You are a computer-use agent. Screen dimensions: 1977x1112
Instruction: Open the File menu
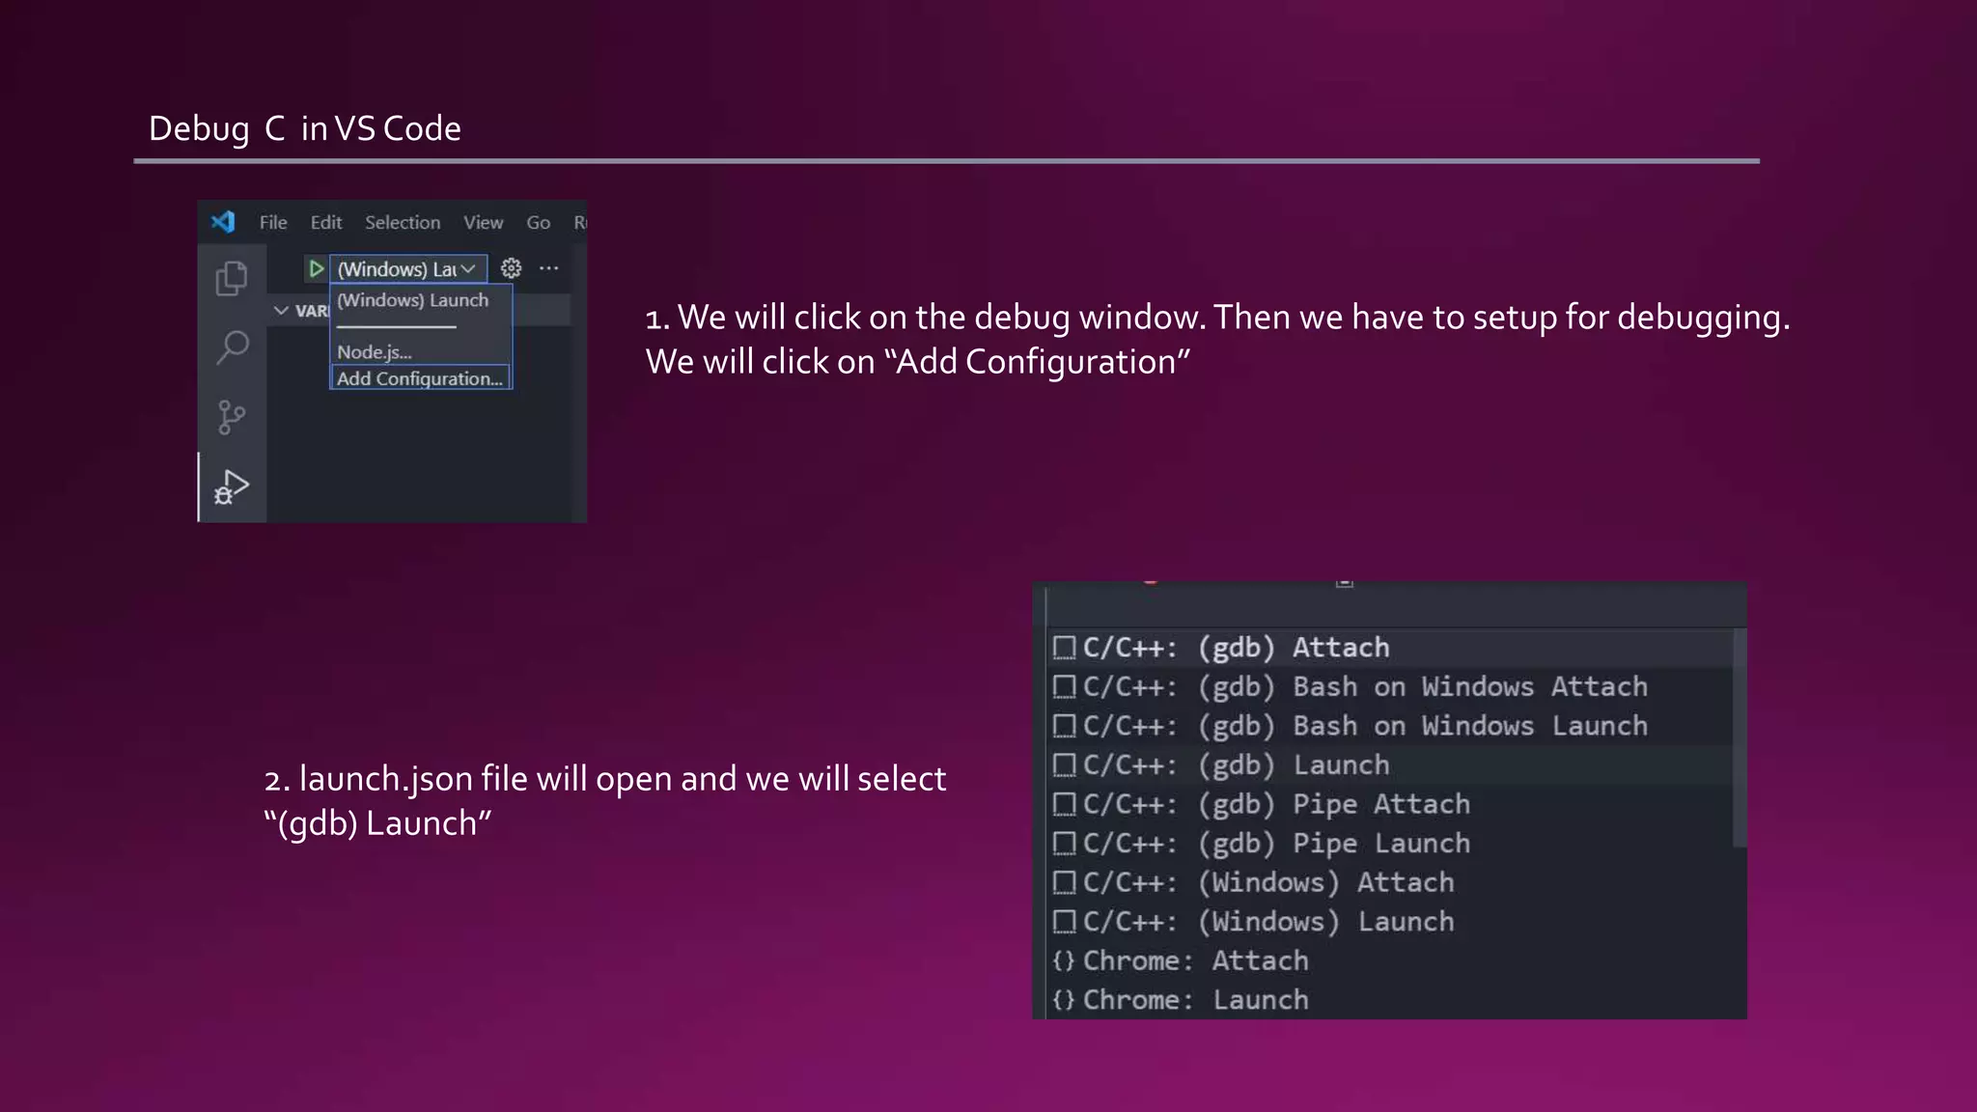[x=273, y=222]
